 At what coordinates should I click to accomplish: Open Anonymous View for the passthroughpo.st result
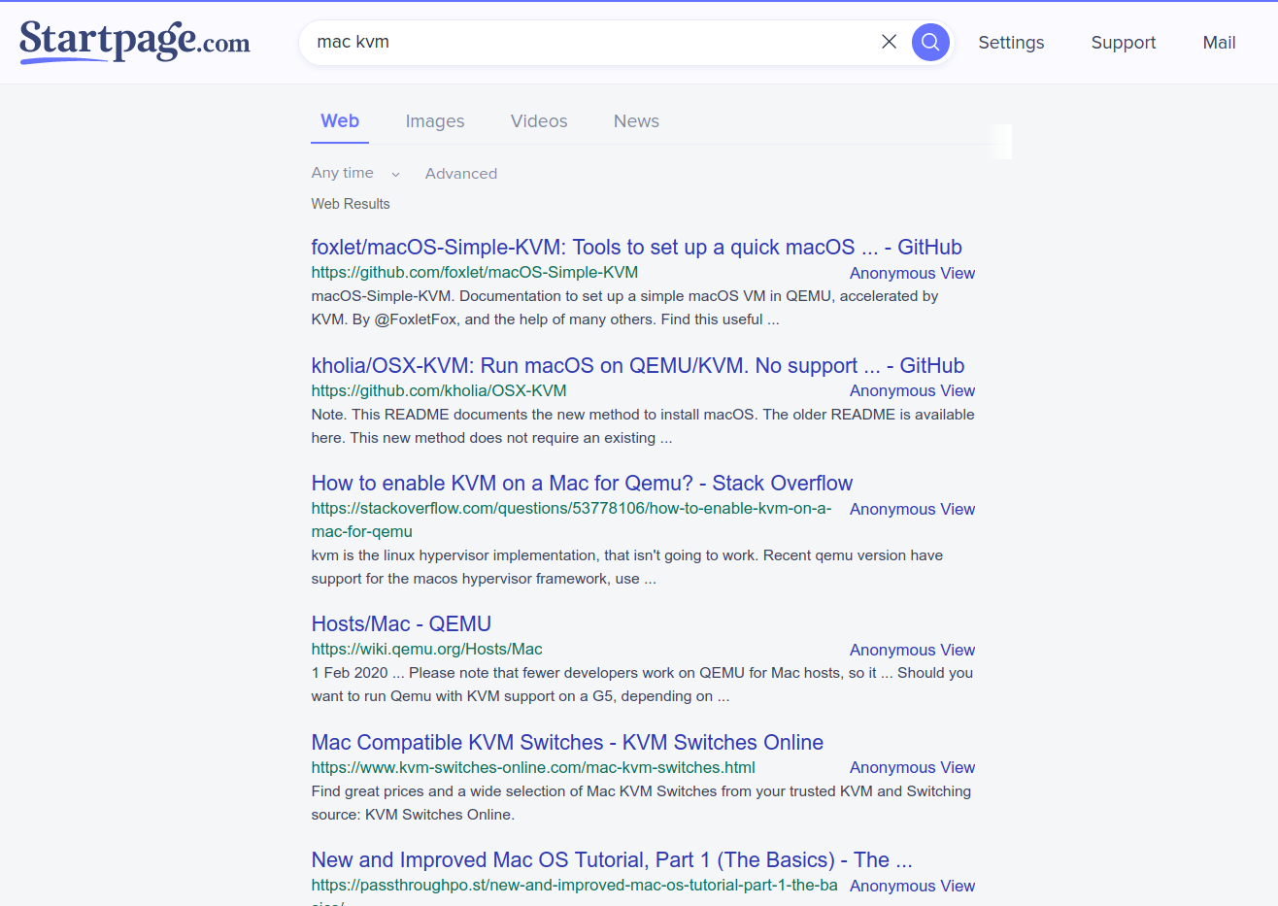pos(912,886)
